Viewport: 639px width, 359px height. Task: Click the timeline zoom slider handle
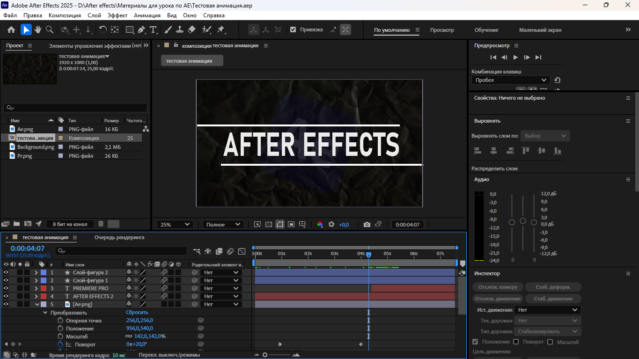(x=264, y=355)
